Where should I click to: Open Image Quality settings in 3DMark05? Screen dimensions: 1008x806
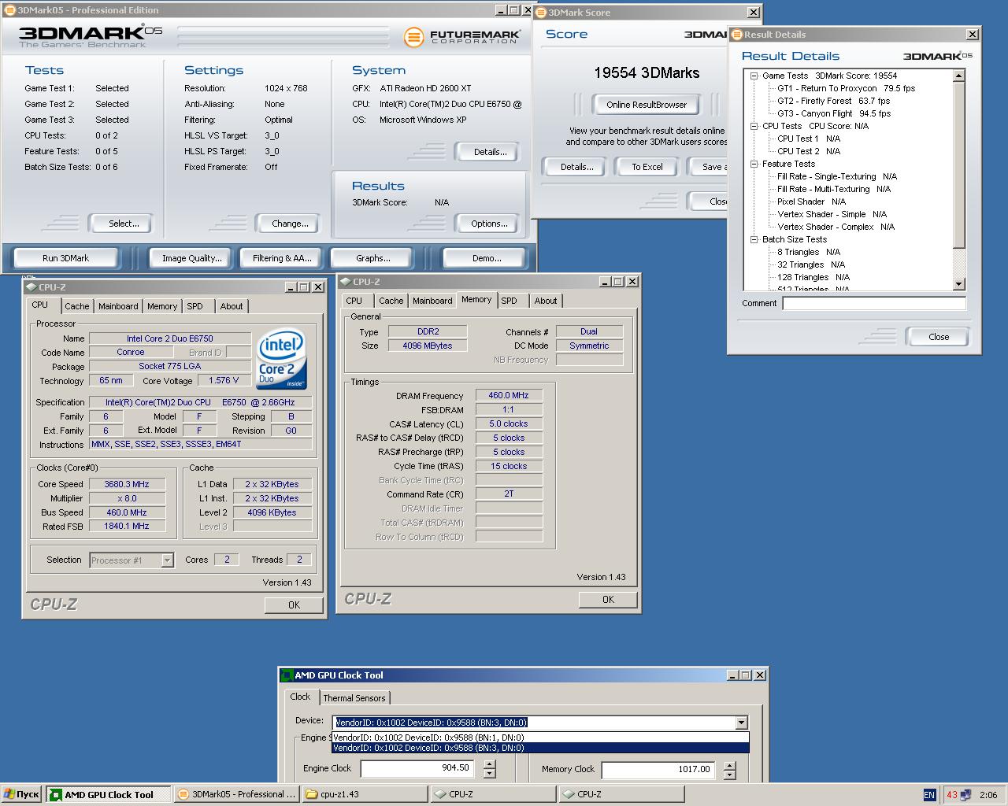click(x=191, y=258)
